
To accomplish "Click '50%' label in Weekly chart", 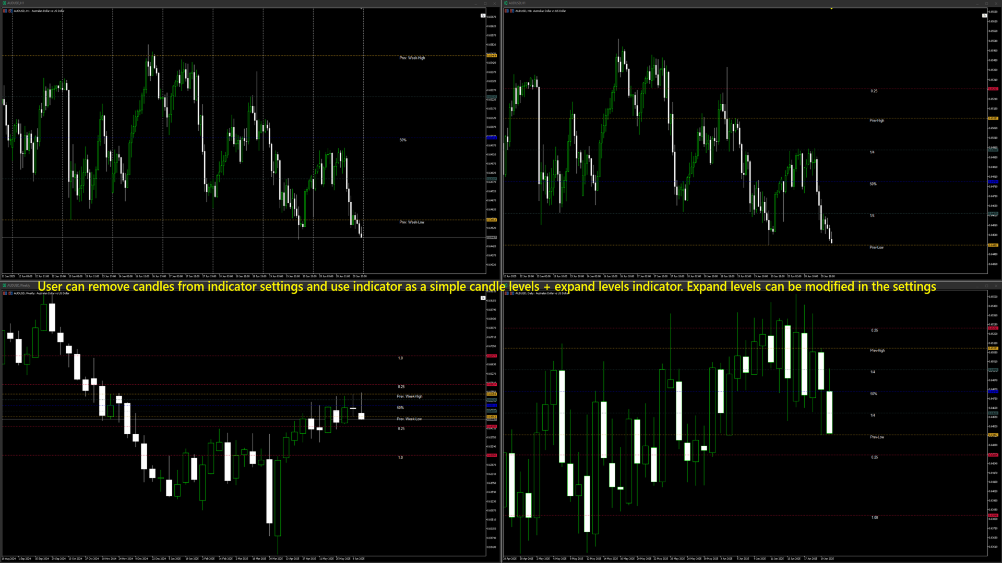I will [400, 408].
